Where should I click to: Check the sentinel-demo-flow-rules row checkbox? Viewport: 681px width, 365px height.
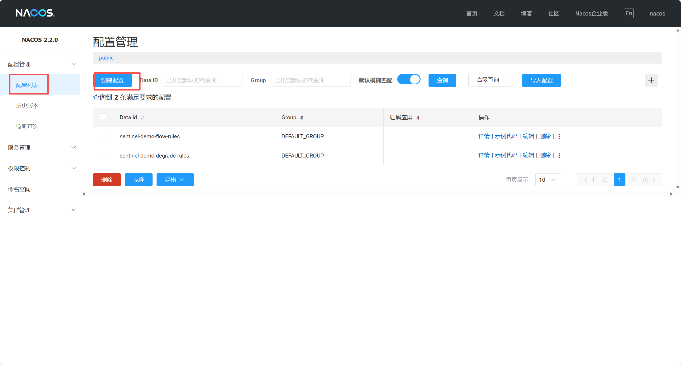coord(103,136)
